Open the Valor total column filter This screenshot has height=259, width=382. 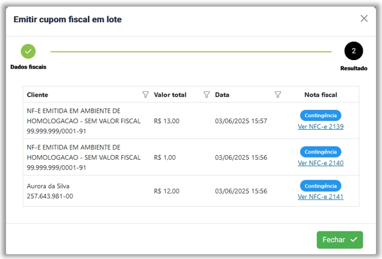pyautogui.click(x=207, y=95)
